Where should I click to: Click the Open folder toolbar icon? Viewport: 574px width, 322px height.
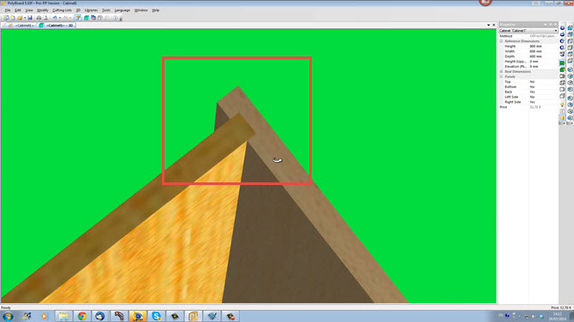point(20,18)
